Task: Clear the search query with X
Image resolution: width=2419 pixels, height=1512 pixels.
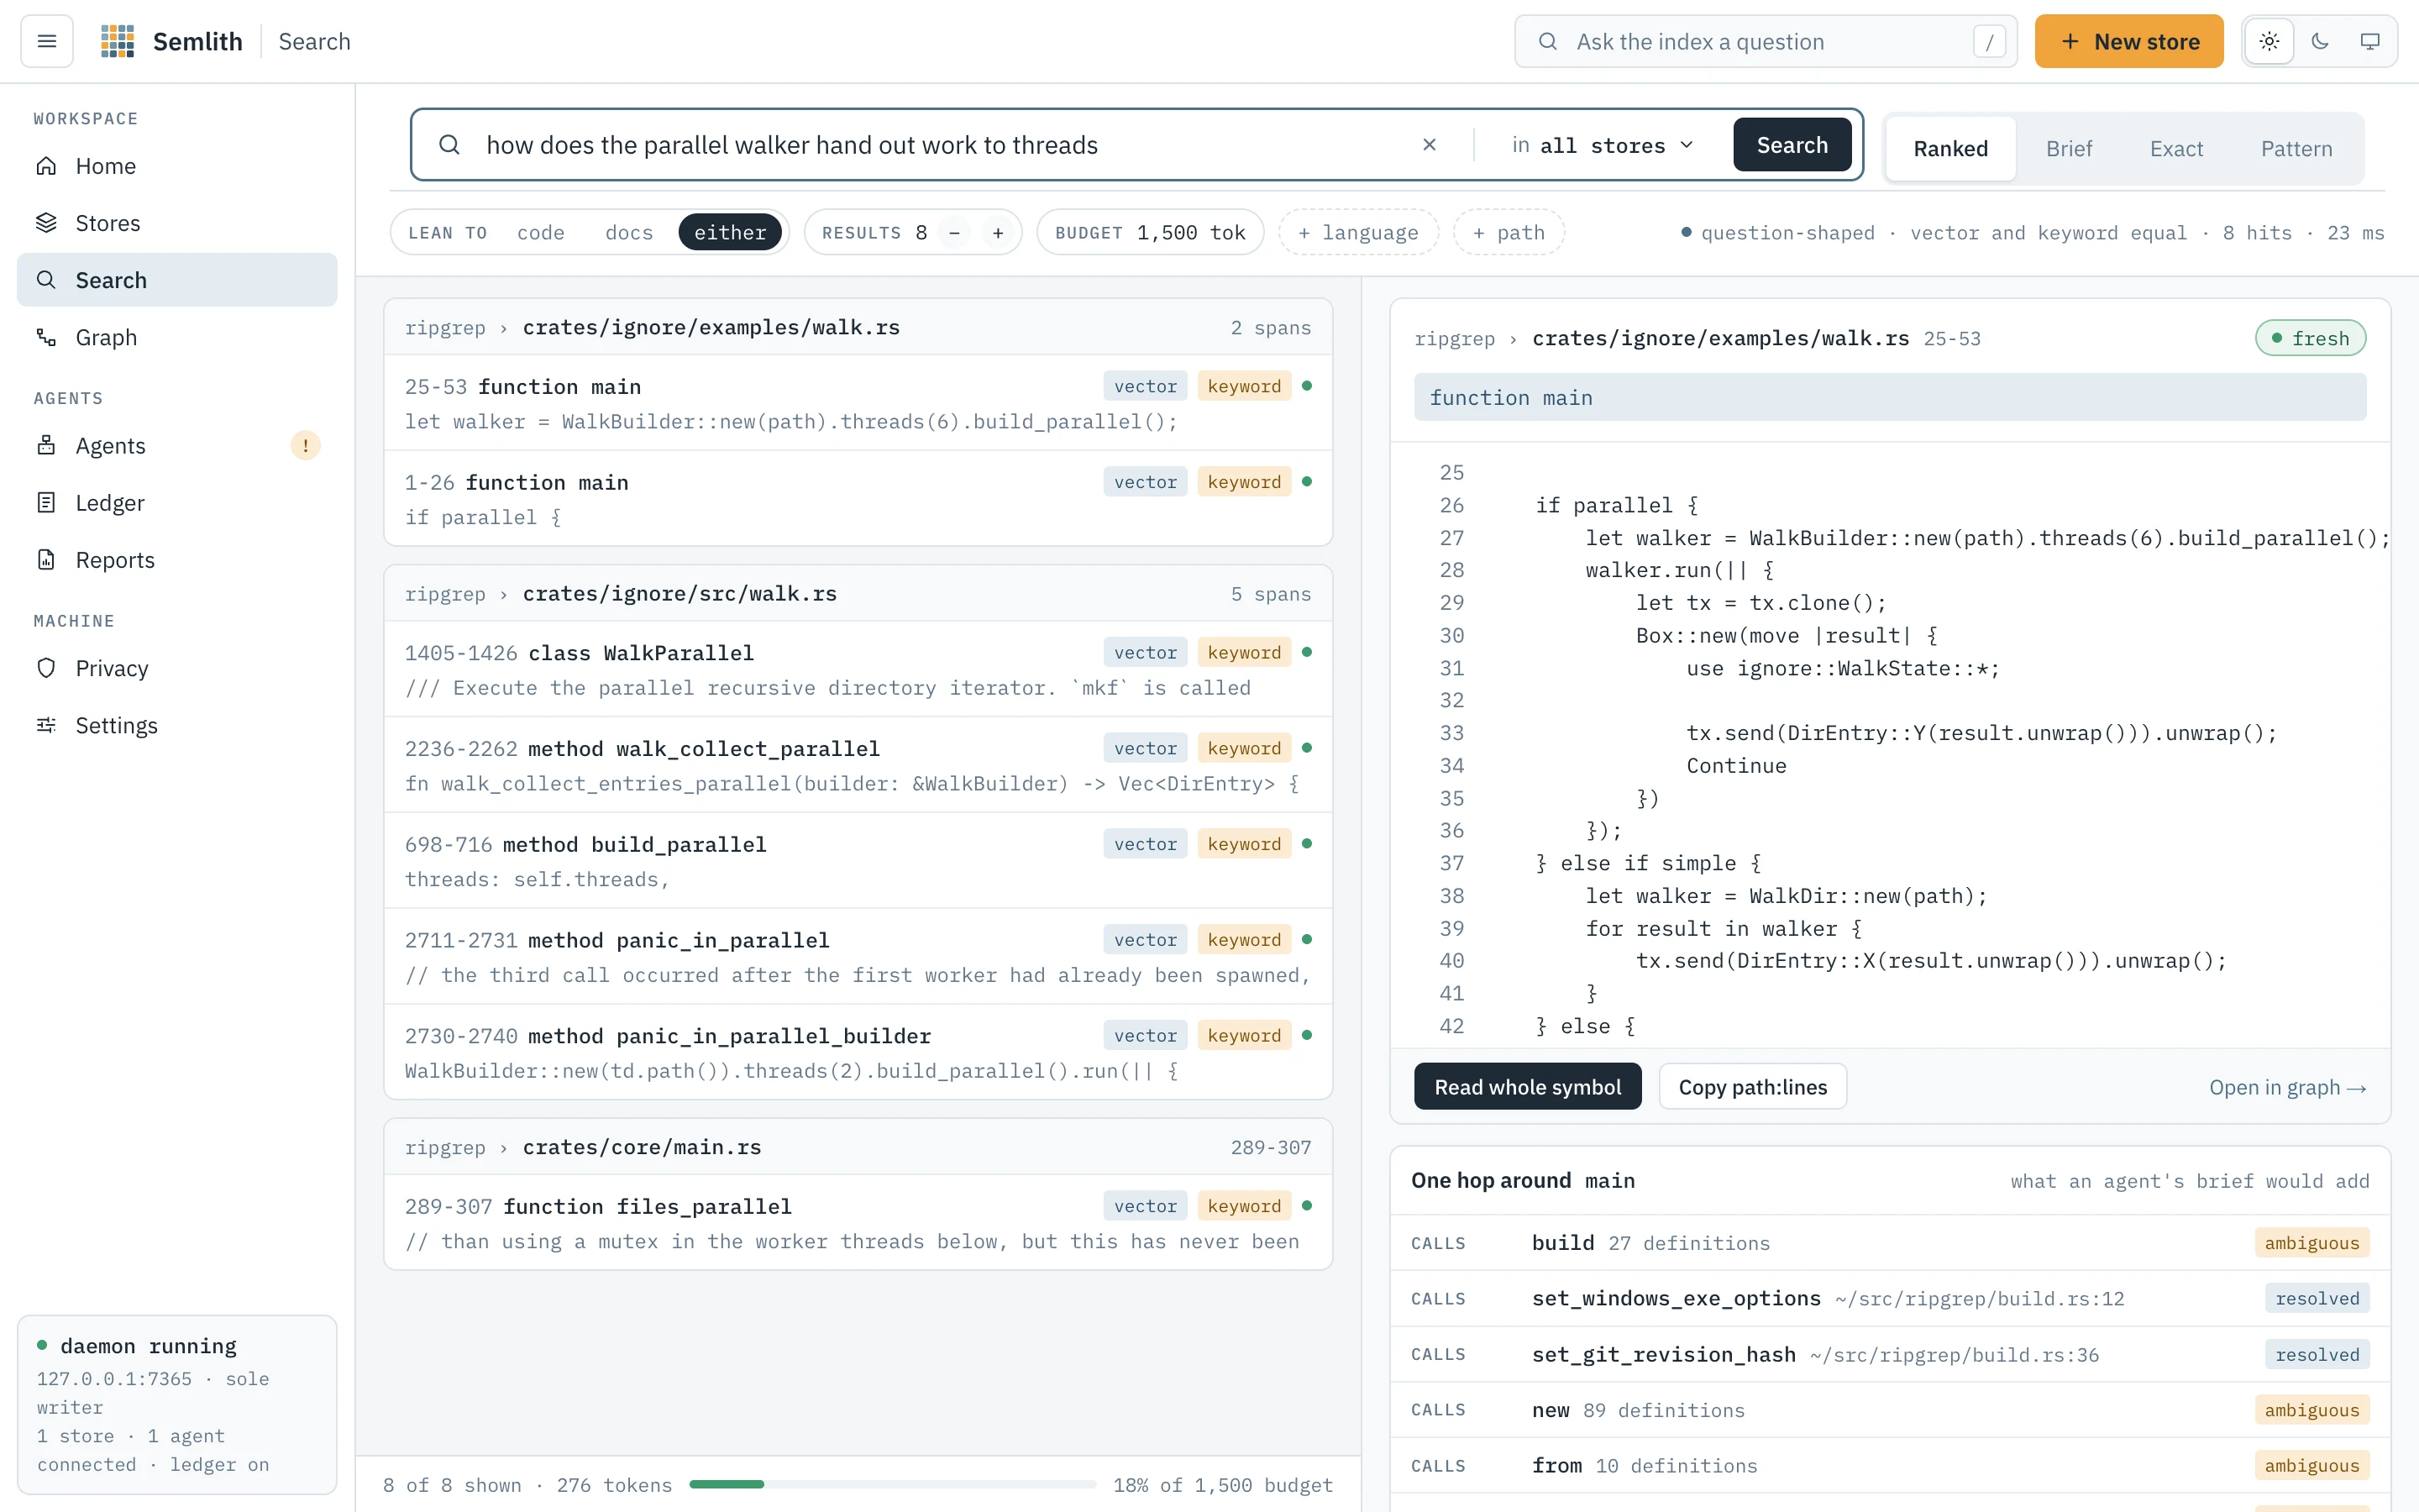Action: (1430, 145)
